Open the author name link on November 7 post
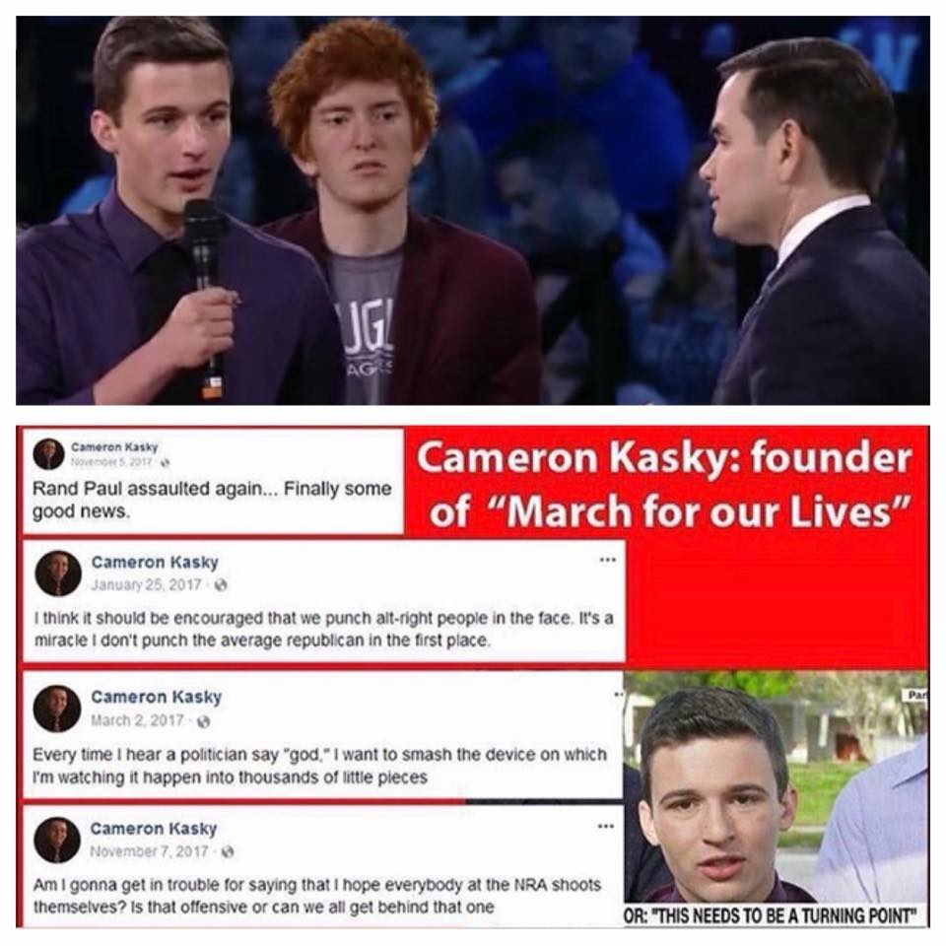946x946 pixels. coord(154,829)
